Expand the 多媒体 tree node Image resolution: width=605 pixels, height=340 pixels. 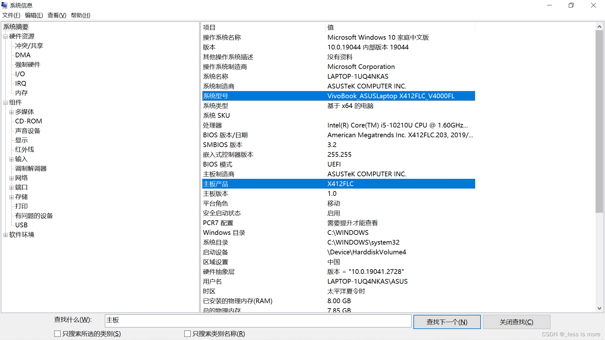pos(11,112)
